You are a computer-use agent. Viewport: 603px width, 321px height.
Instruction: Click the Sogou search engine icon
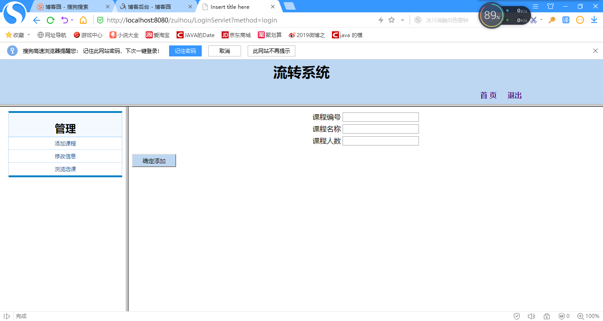click(418, 20)
